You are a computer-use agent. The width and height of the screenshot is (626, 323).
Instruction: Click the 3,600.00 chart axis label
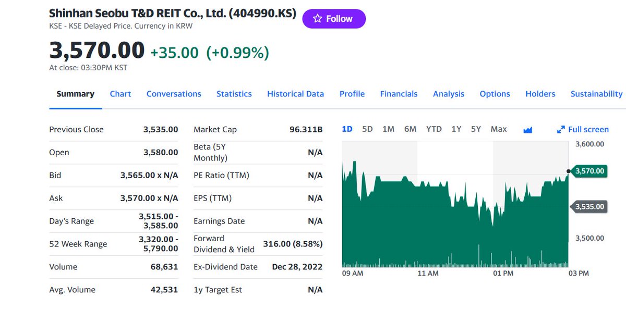(589, 144)
